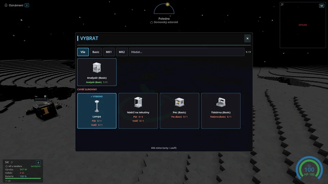Click the 'CHYBÍ SUROVINY' section heading
The height and width of the screenshot is (184, 328).
87,89
